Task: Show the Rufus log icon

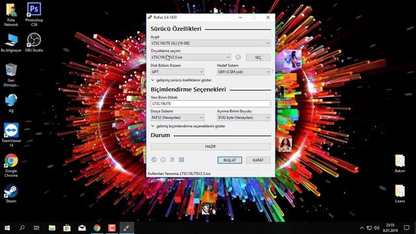Action: (181, 160)
